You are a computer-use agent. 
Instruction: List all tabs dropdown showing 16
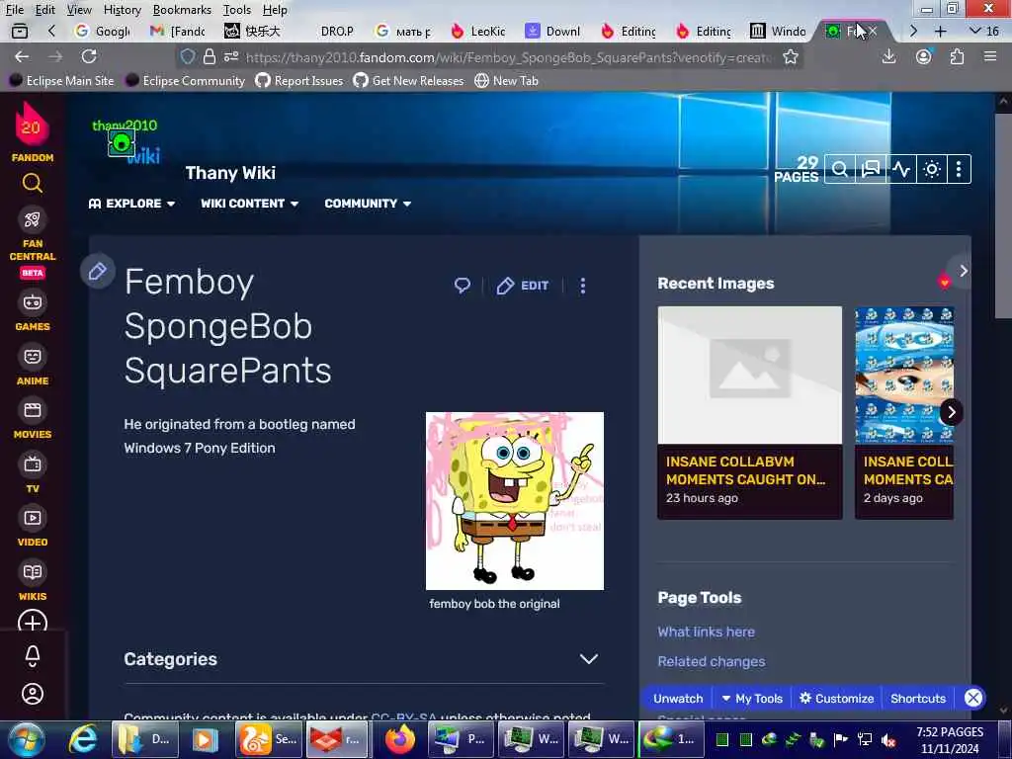coord(984,31)
